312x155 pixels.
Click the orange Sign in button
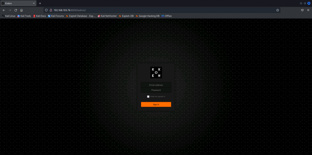(x=156, y=104)
